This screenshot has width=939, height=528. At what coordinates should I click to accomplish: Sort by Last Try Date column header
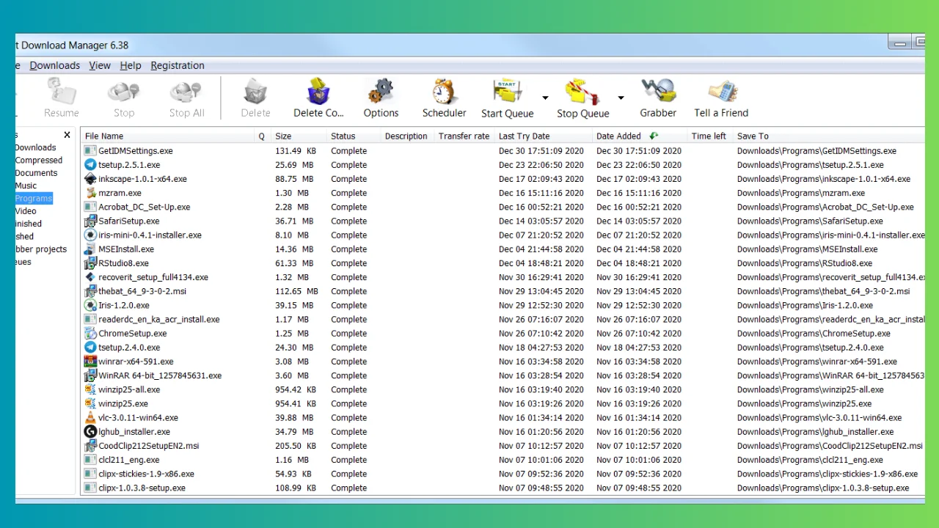pos(544,136)
